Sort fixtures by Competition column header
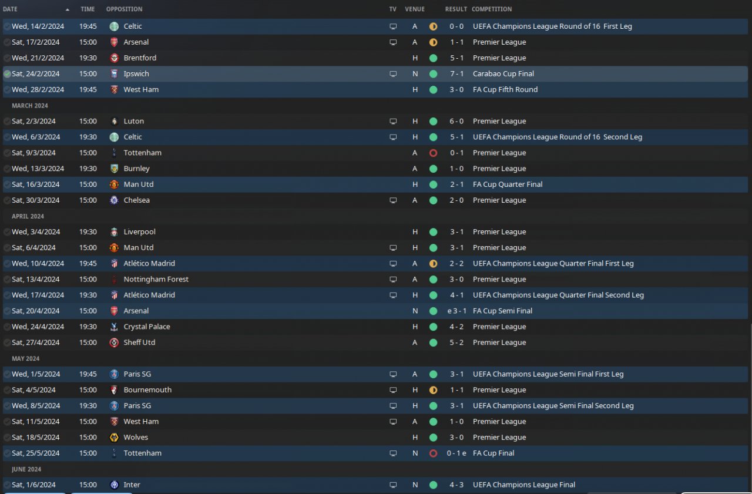This screenshot has height=494, width=752. tap(492, 9)
